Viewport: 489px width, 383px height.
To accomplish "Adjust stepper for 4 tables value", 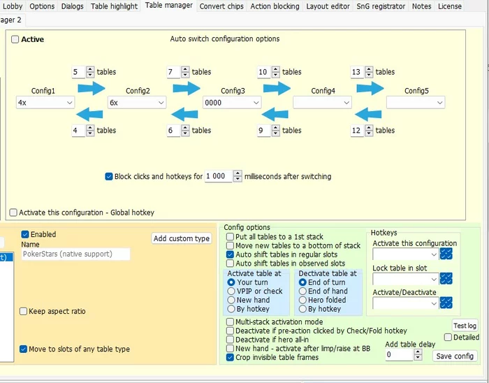I will (90, 131).
